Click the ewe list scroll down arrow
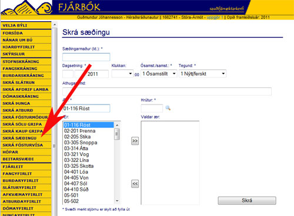 pos(117,201)
